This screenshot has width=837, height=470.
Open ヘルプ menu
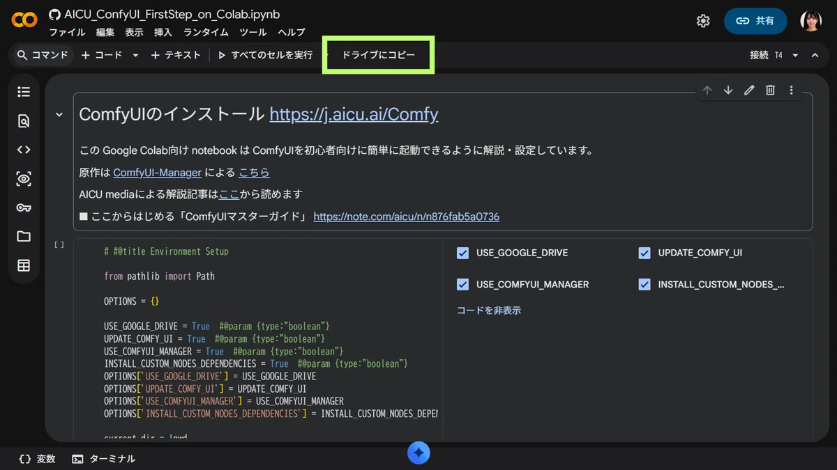pyautogui.click(x=291, y=32)
